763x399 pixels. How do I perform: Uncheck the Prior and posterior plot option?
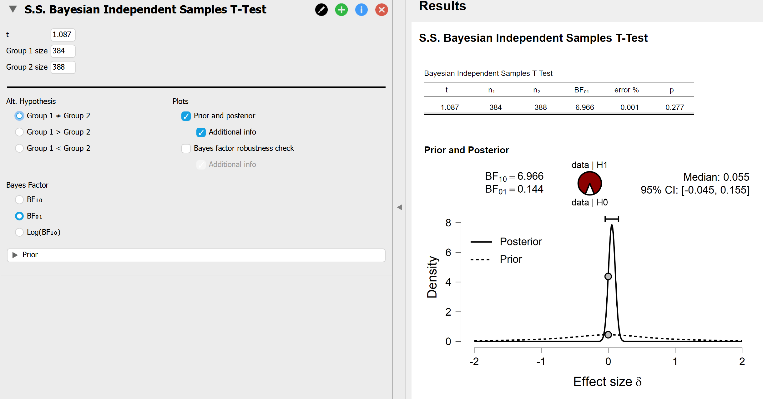coord(186,116)
